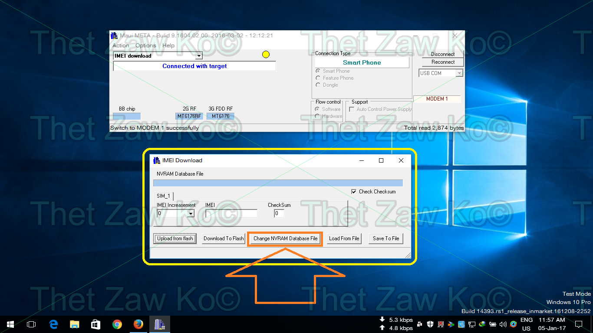Select the Smart Phone radio button
Image resolution: width=593 pixels, height=333 pixels.
(x=318, y=71)
